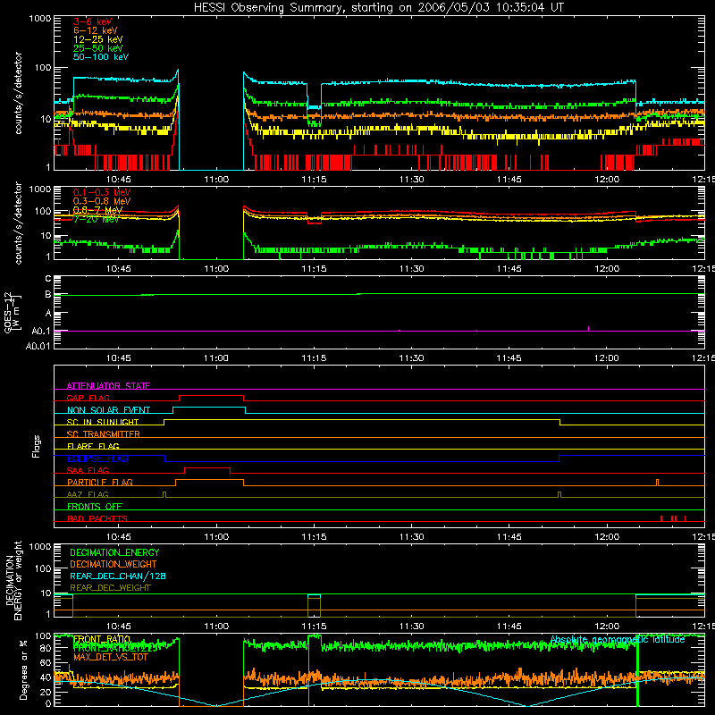Image resolution: width=715 pixels, height=715 pixels.
Task: Pick the FRONTS_OFF flag label
Action: tap(95, 507)
